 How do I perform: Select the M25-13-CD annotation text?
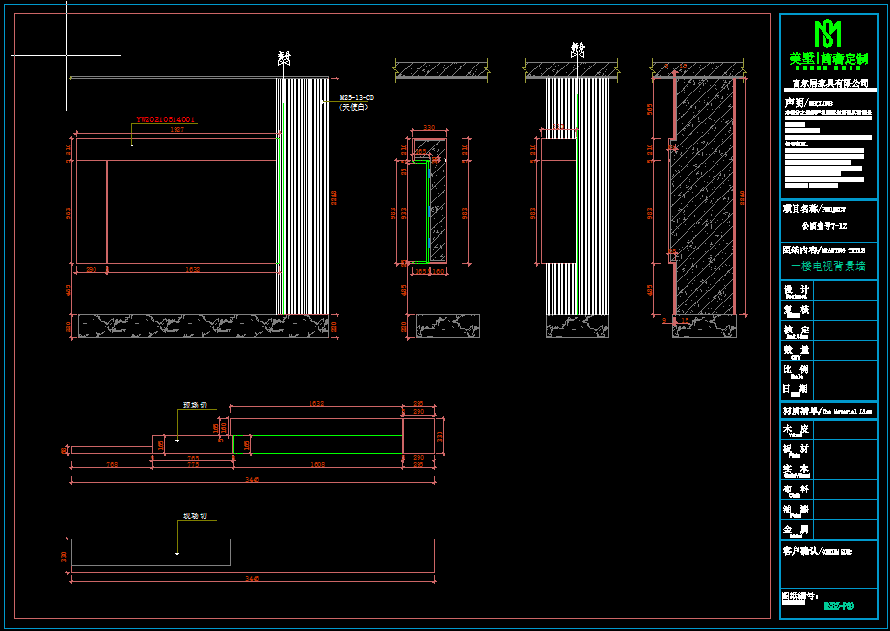(x=357, y=98)
